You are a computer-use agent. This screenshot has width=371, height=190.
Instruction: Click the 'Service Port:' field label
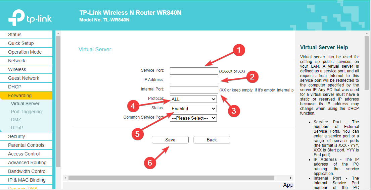point(152,70)
